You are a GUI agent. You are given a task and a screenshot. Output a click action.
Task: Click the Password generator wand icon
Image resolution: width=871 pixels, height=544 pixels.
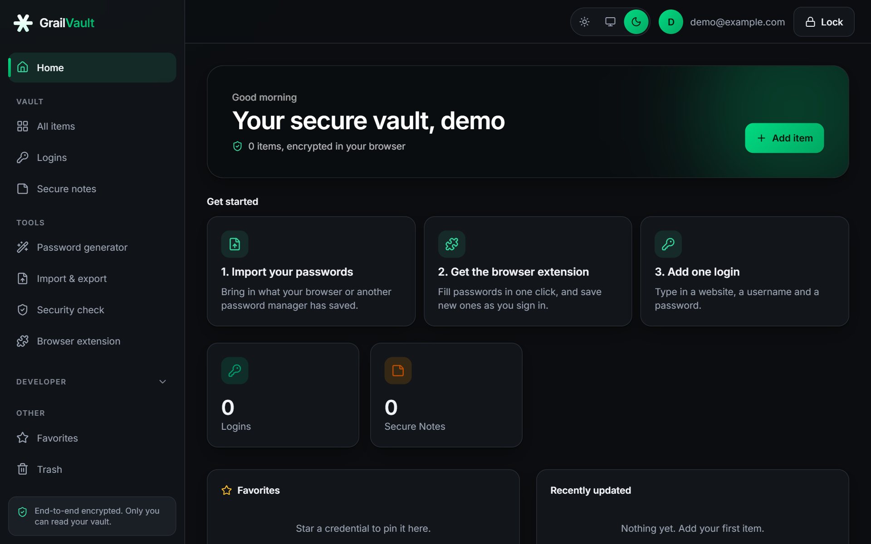coord(23,247)
